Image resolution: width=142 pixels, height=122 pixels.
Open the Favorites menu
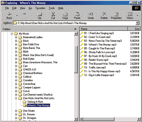tap(40, 8)
